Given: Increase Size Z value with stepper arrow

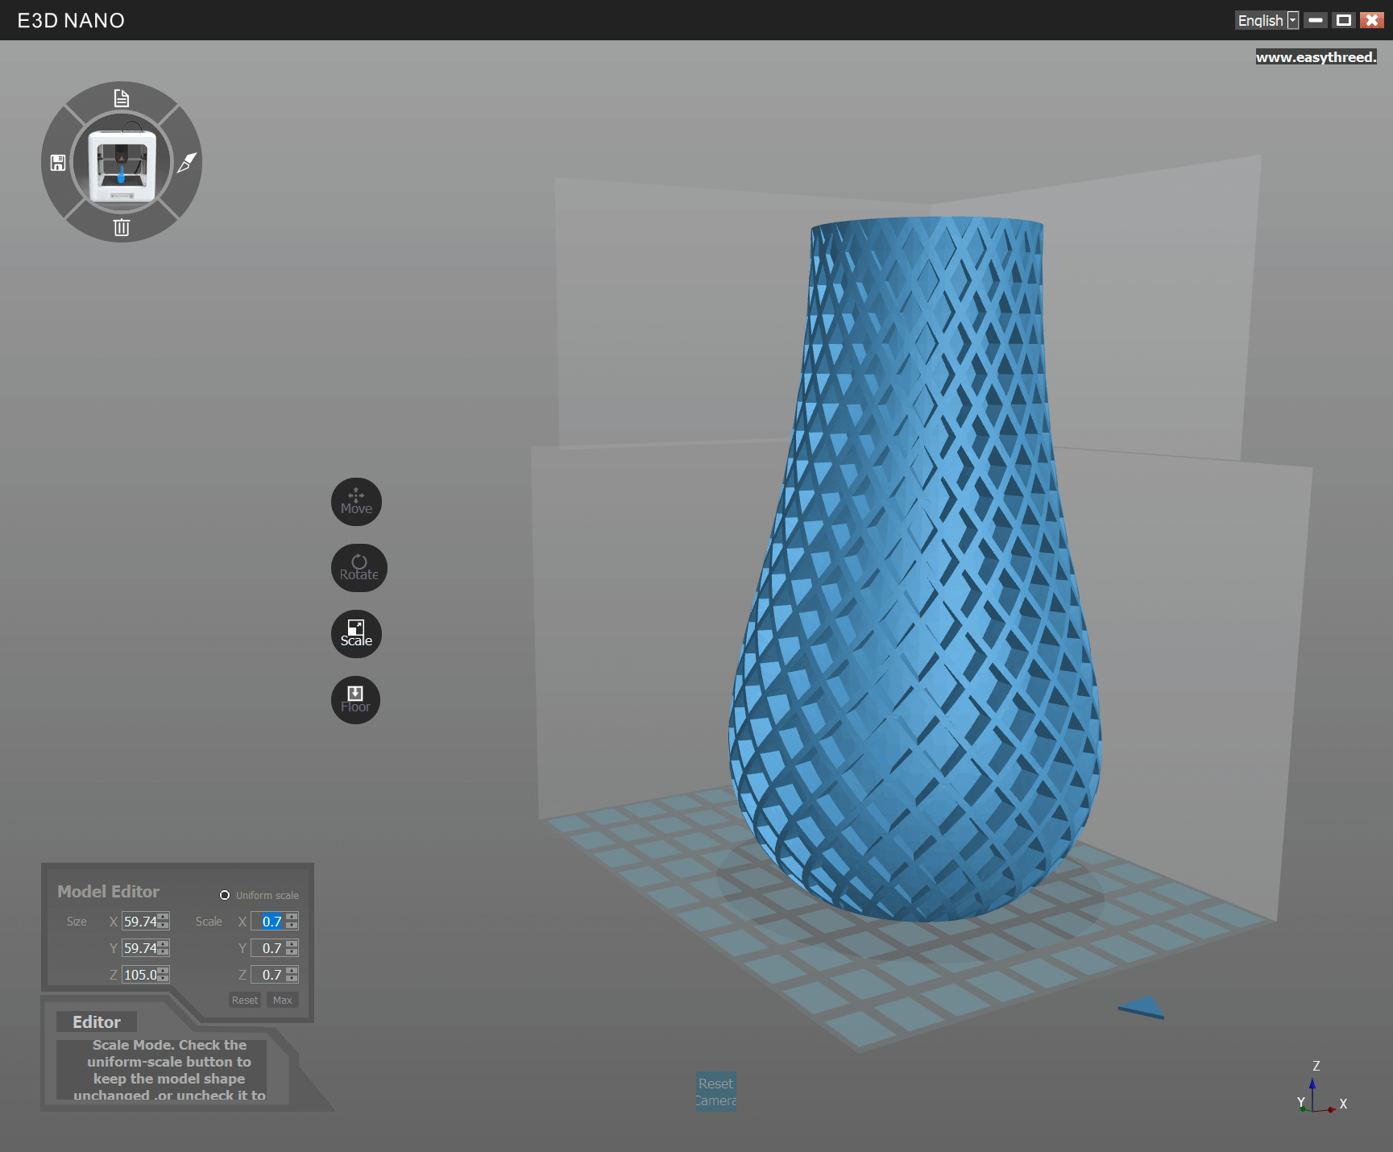Looking at the screenshot, I should point(164,970).
